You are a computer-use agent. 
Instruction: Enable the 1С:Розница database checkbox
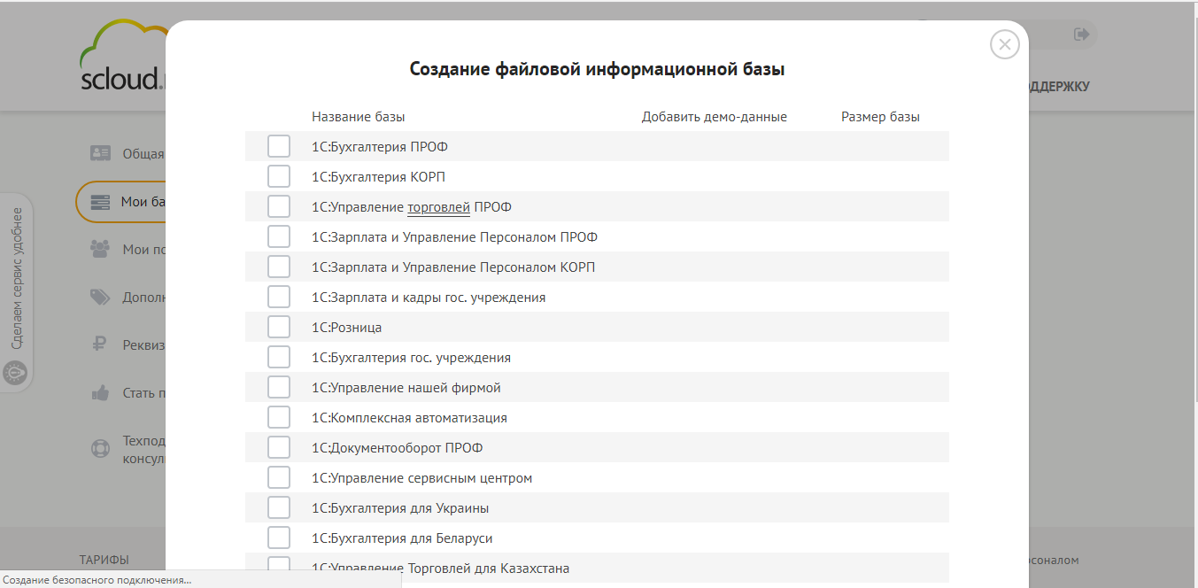tap(279, 326)
